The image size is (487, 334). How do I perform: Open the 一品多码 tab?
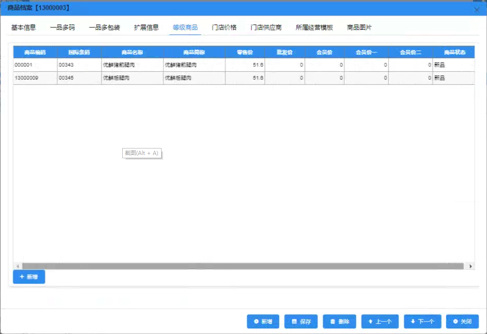62,27
